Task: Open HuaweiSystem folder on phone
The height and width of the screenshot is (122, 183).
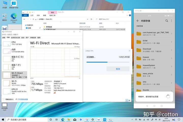Action: tap(154, 67)
